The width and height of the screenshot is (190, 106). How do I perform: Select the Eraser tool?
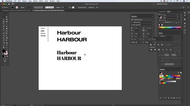pyautogui.click(x=7, y=29)
